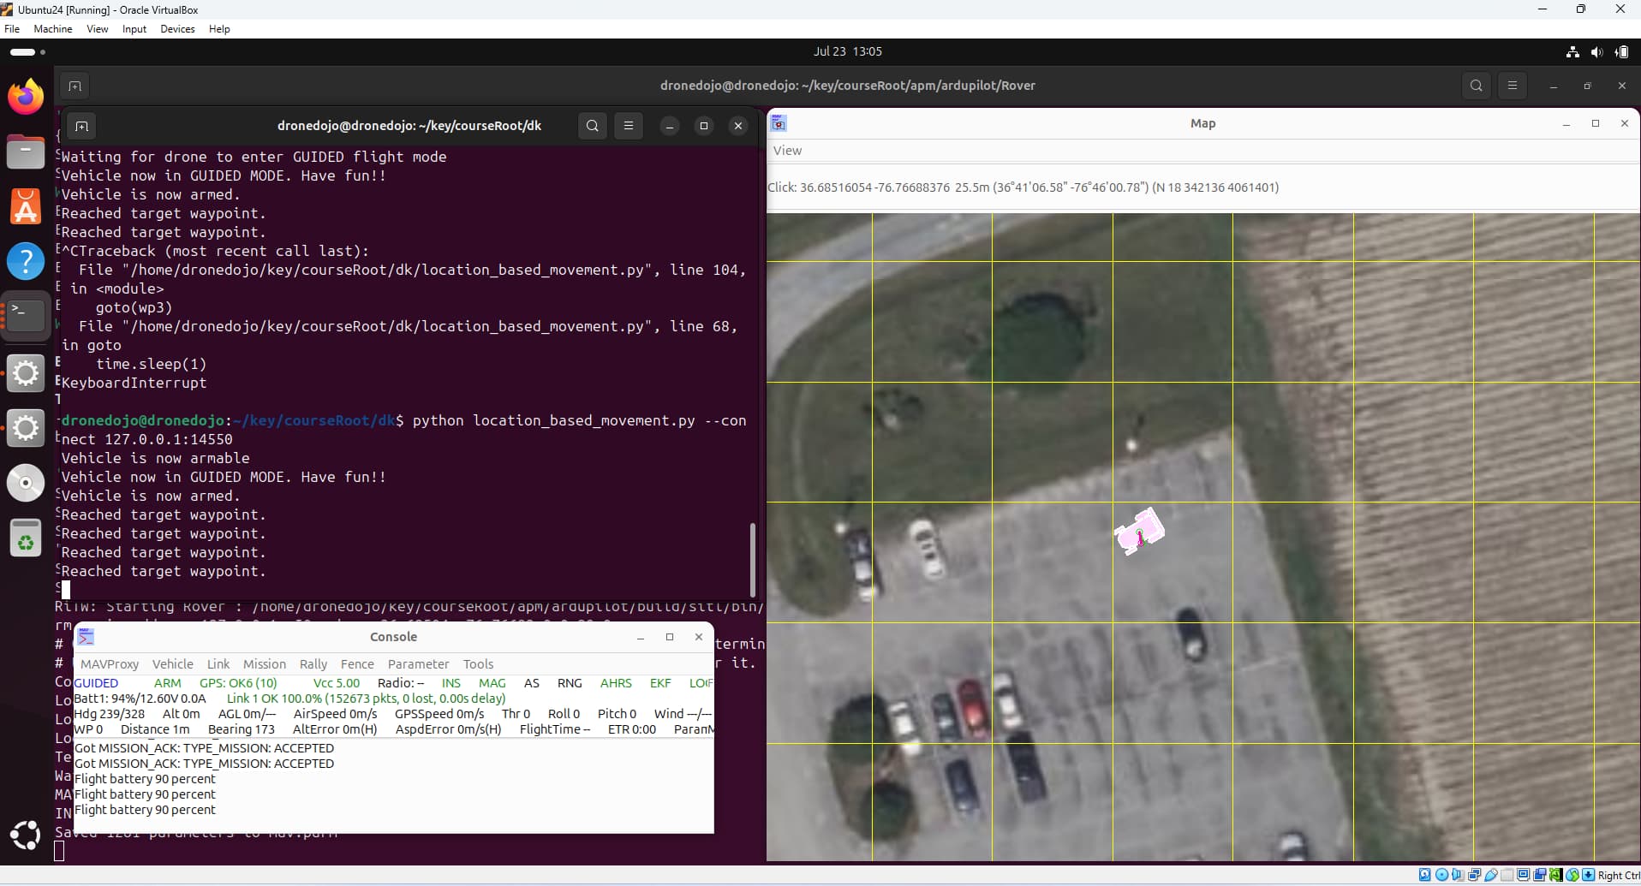The width and height of the screenshot is (1641, 886).
Task: Add new tab in the ardupilot/Rover terminal
Action: (x=75, y=86)
